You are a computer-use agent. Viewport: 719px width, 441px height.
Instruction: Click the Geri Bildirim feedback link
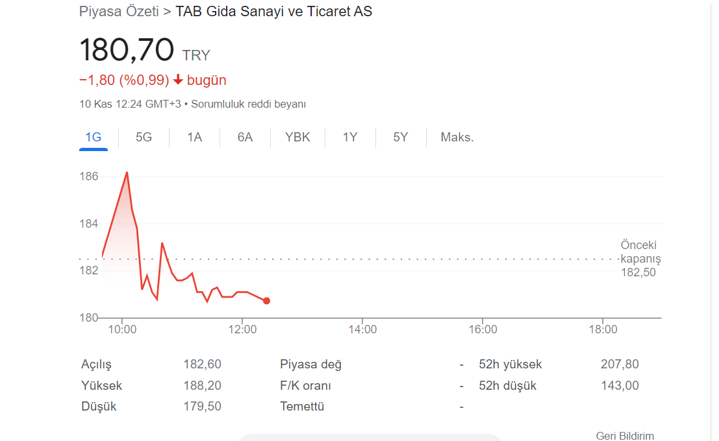pos(625,436)
